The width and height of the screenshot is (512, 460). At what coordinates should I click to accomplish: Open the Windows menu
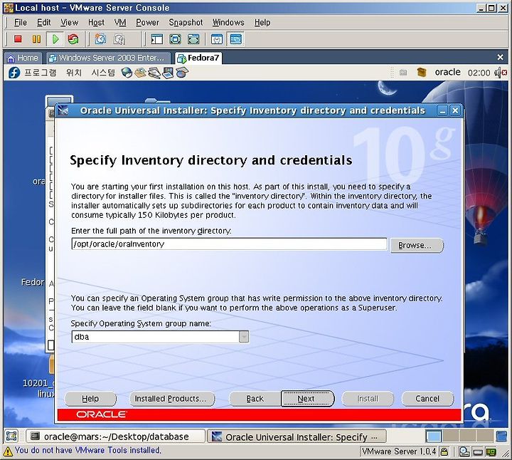point(228,23)
